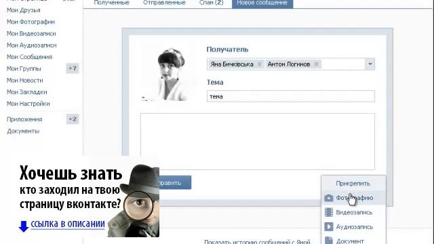Click the recipient input area
Image resolution: width=434 pixels, height=244 pixels.
point(343,64)
